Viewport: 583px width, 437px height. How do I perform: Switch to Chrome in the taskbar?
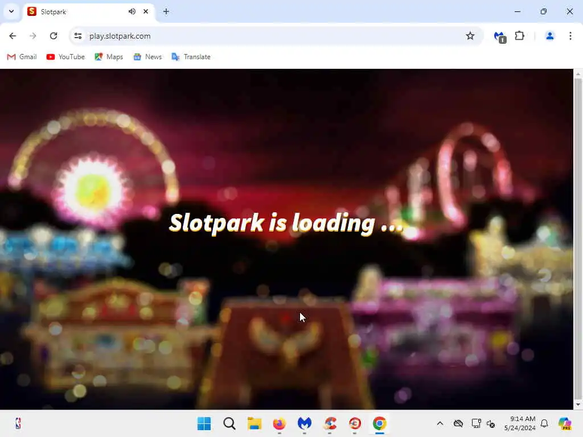380,423
